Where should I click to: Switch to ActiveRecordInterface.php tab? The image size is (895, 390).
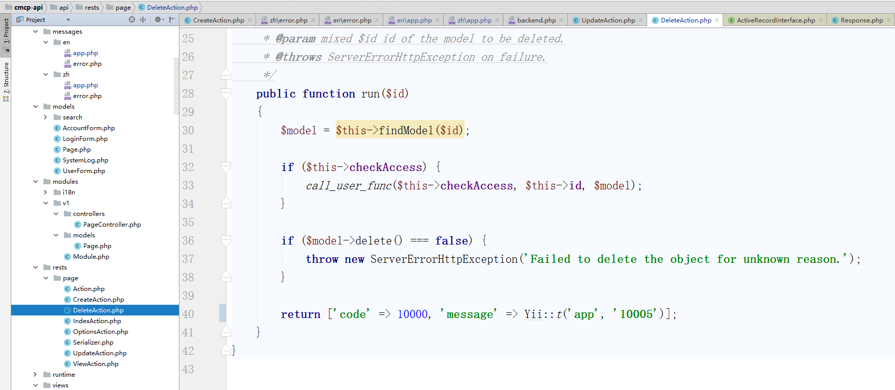[775, 20]
